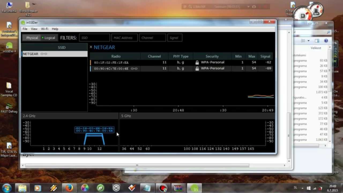Image resolution: width=343 pixels, height=193 pixels.
Task: Focus the Signal filter field
Action: [x=174, y=38]
